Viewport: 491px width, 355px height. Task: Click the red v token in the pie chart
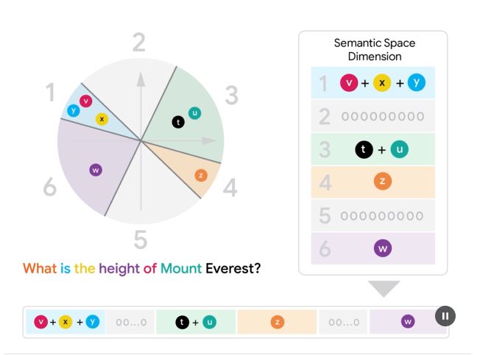pos(86,101)
